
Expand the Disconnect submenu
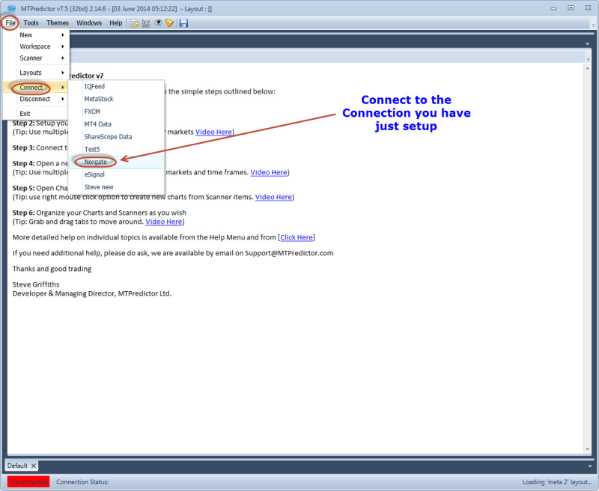[36, 99]
